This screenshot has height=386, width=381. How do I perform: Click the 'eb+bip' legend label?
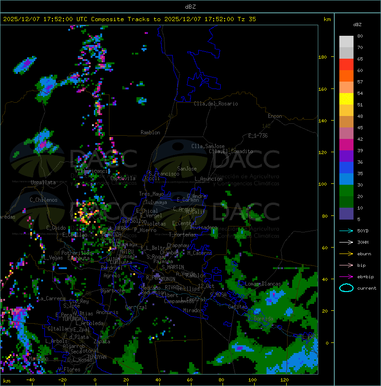(x=365, y=277)
